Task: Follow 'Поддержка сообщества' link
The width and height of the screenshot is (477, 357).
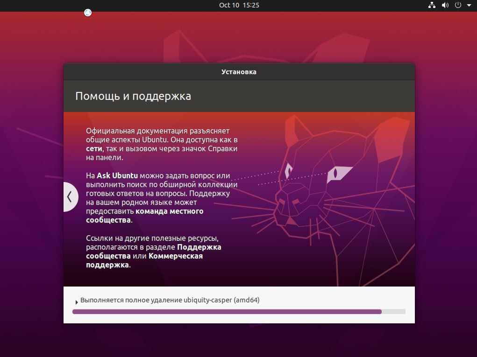Action: 154,252
